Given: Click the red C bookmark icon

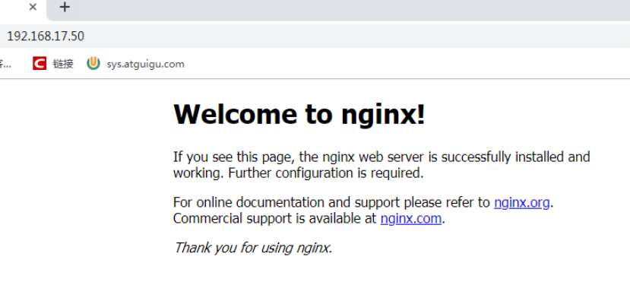Looking at the screenshot, I should pyautogui.click(x=40, y=64).
